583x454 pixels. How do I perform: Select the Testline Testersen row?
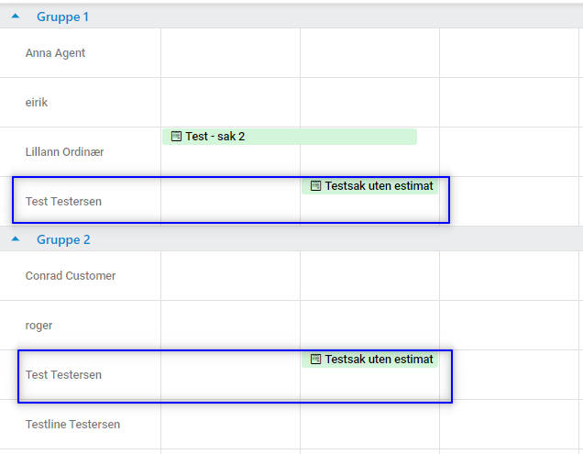(72, 425)
